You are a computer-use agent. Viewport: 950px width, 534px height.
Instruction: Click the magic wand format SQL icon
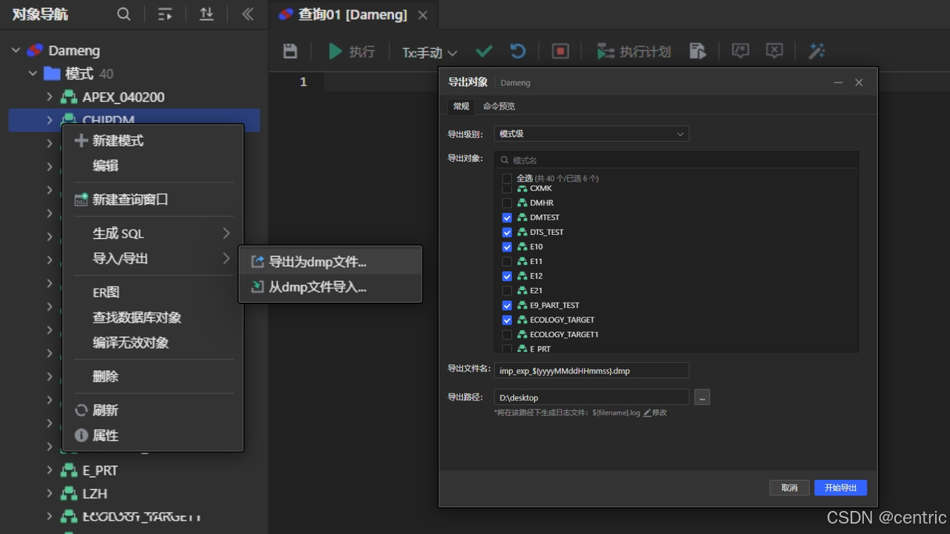click(x=816, y=51)
